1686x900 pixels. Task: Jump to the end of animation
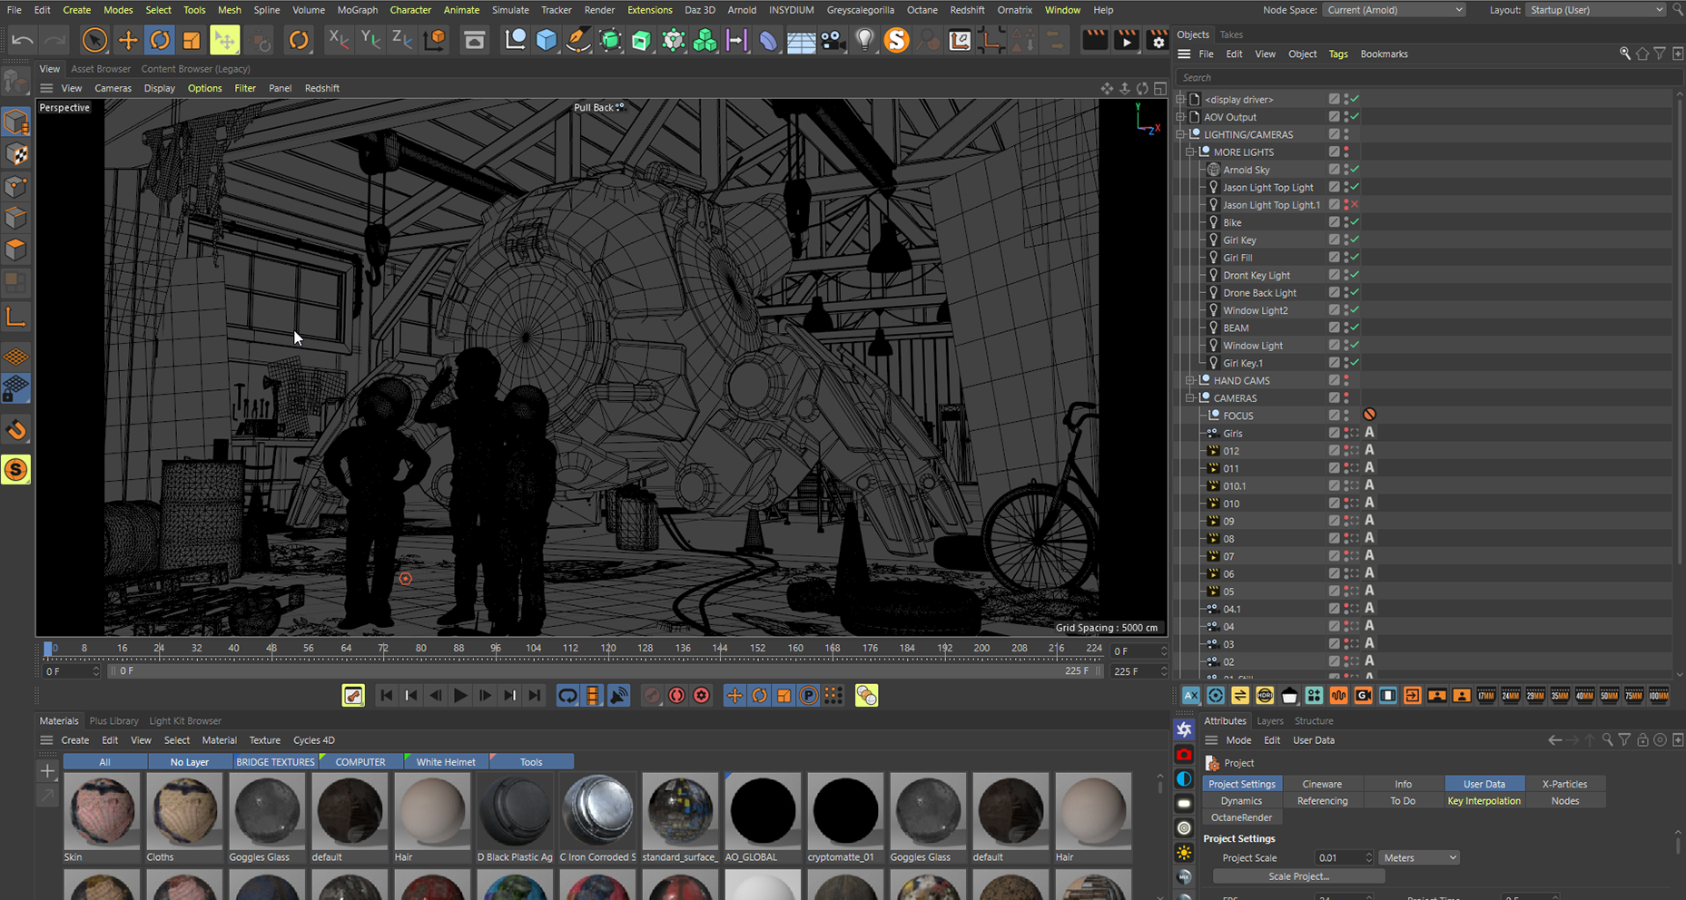click(x=535, y=696)
